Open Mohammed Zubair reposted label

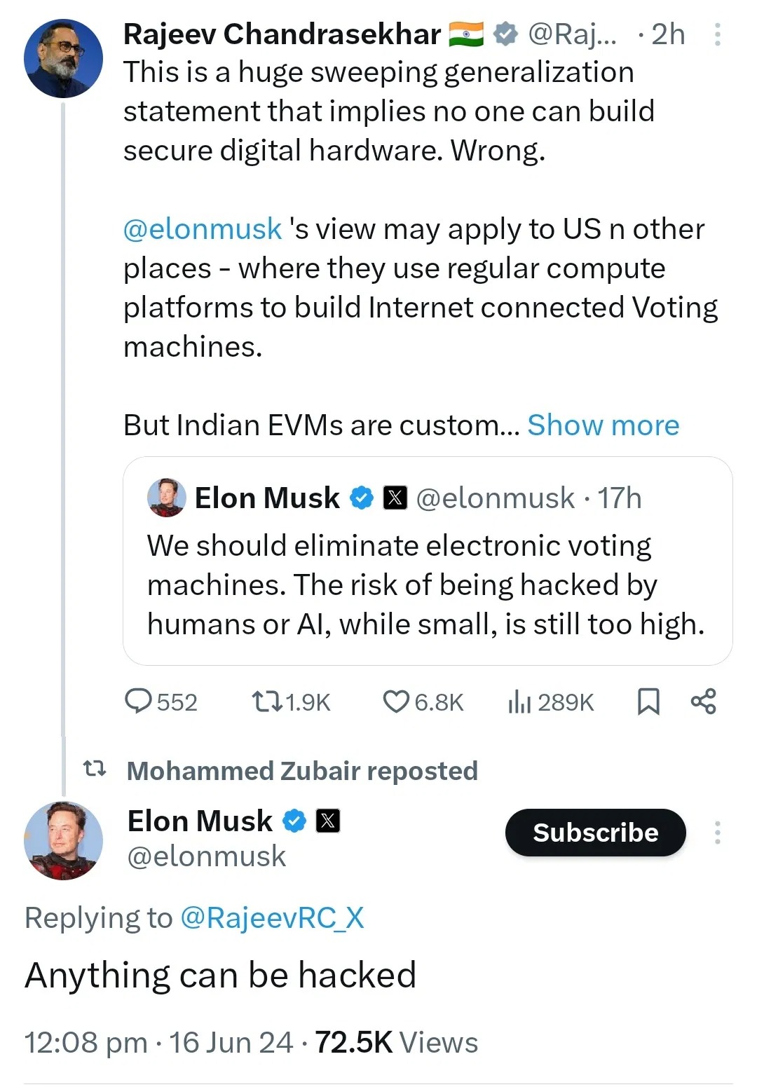pos(301,770)
